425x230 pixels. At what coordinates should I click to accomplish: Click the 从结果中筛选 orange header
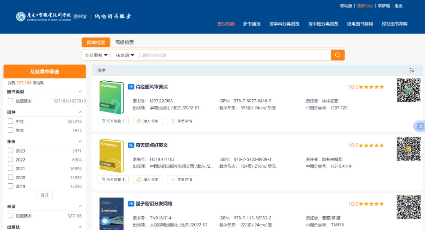point(44,71)
